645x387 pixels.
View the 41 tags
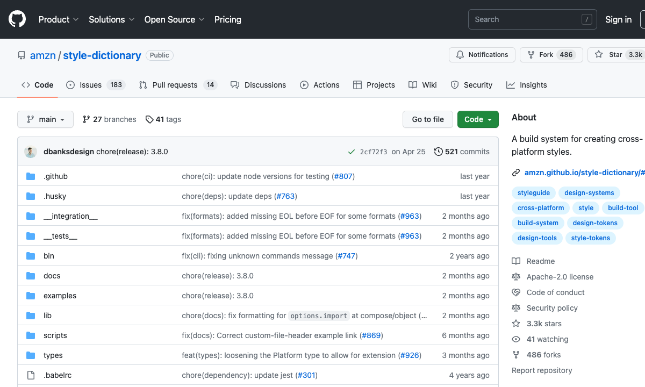click(163, 119)
